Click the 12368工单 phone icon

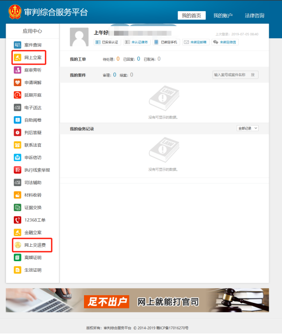17,220
